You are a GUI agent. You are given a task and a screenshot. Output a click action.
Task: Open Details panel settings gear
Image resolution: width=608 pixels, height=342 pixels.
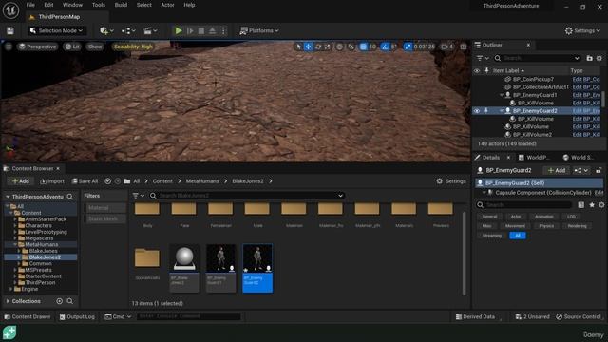(x=601, y=205)
